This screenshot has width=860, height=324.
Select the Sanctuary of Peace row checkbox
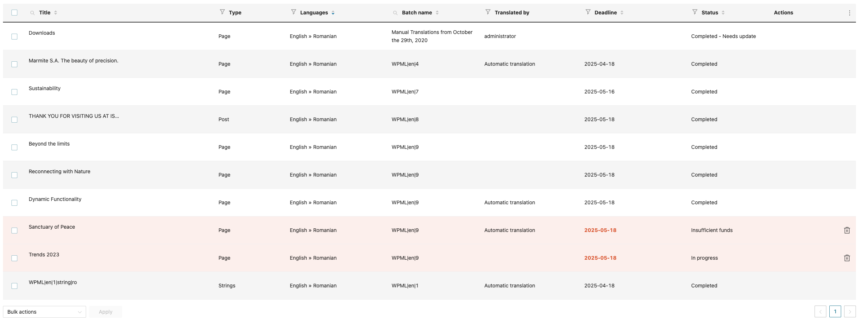coord(14,231)
